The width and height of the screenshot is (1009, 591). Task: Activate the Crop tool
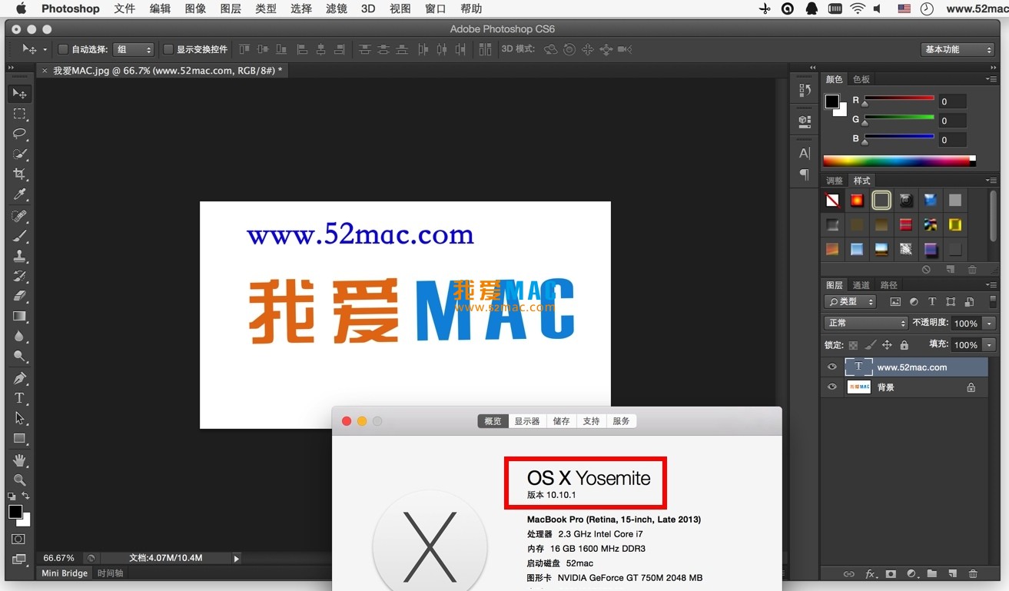coord(19,174)
